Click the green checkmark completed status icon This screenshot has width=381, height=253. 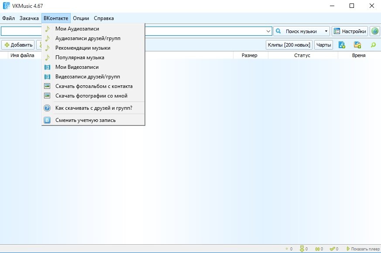332,249
